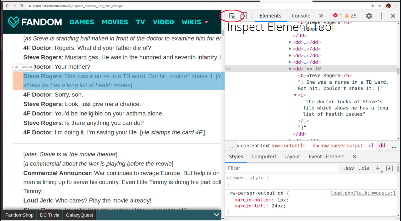
Task: Expand the first collapsed dd node
Action: [290, 42]
